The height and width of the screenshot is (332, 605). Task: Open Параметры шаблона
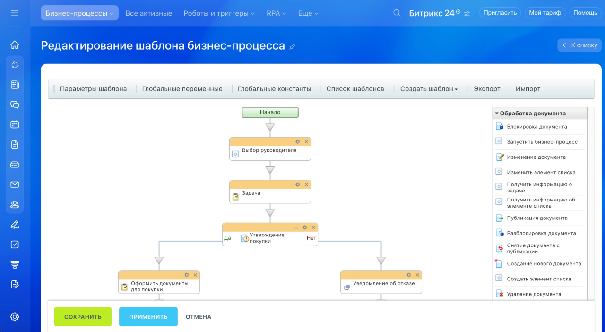point(93,89)
